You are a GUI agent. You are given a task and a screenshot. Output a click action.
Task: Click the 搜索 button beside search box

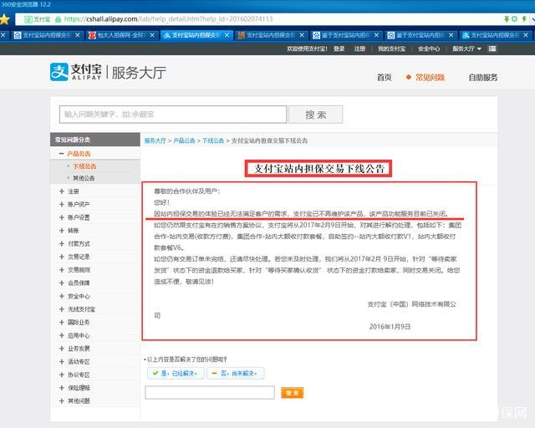coord(315,115)
